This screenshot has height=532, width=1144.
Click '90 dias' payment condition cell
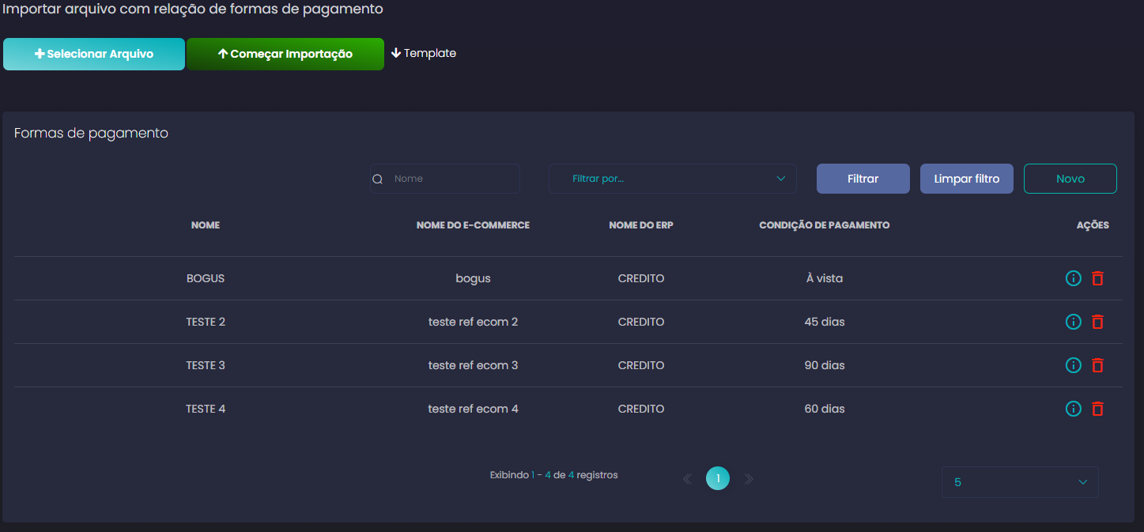click(825, 365)
